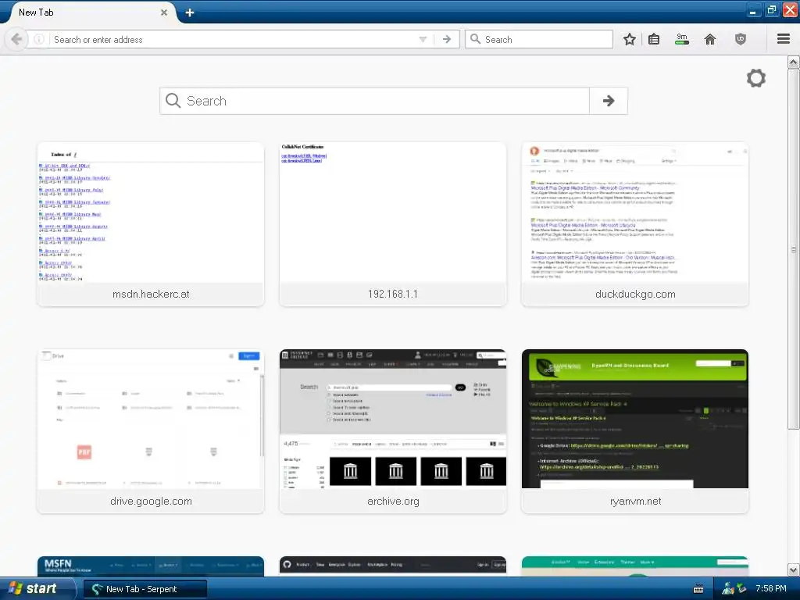This screenshot has width=800, height=600.
Task: Close the New Tab tab
Action: (x=164, y=12)
